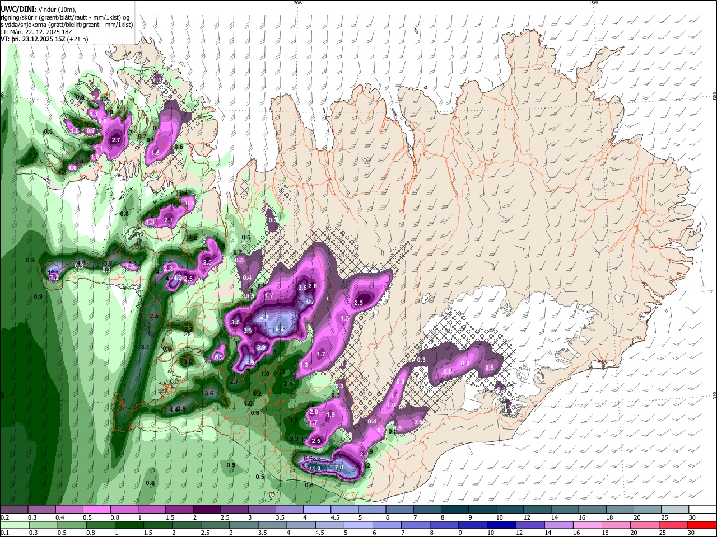
Task: Click the 15W longitude label
Action: pos(593,3)
